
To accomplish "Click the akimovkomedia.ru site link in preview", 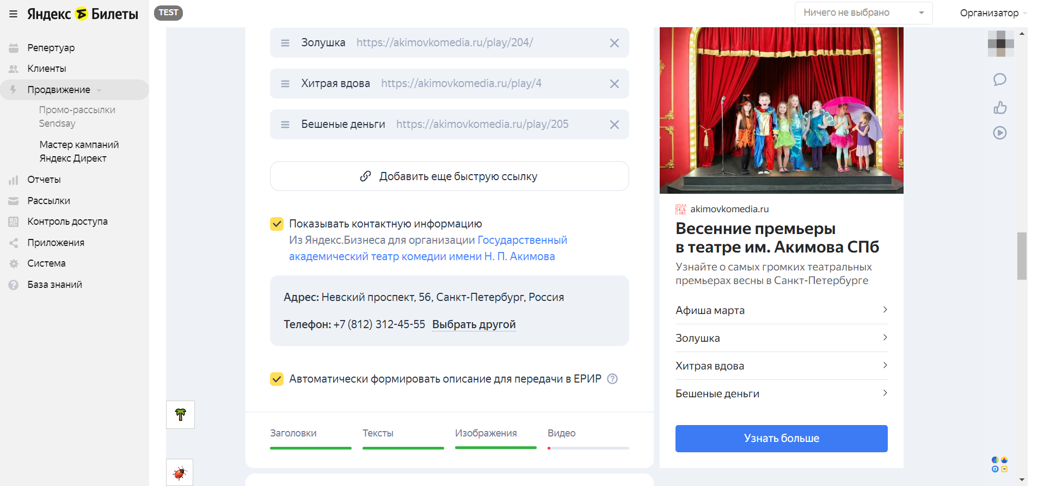I will [x=729, y=209].
